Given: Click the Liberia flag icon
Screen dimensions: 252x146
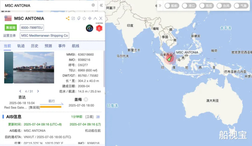Looking at the screenshot, I should [x=8, y=18].
